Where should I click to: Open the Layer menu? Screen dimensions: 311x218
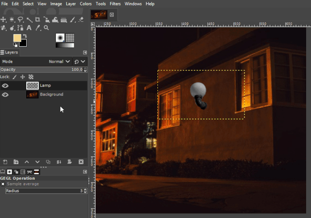click(71, 4)
